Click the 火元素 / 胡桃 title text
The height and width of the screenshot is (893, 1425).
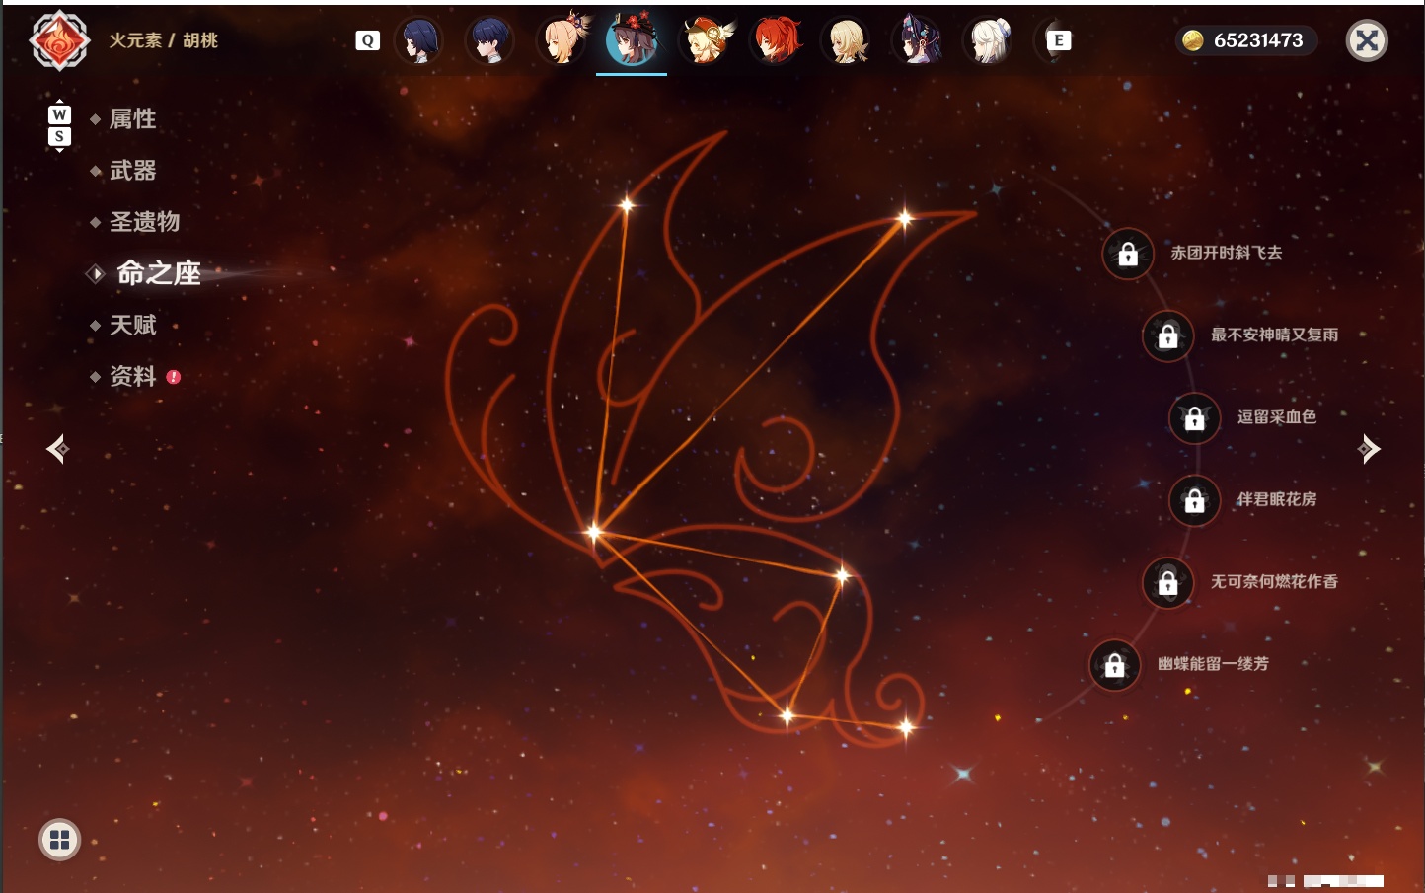click(163, 40)
